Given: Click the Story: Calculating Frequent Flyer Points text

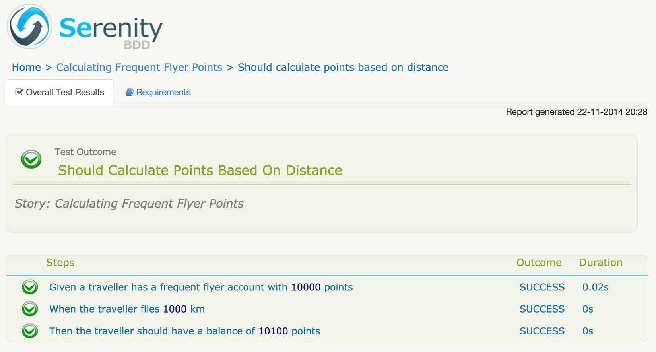Looking at the screenshot, I should (x=129, y=204).
